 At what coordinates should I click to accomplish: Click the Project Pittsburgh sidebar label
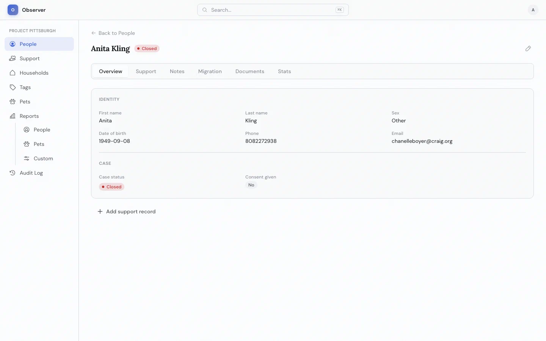32,31
